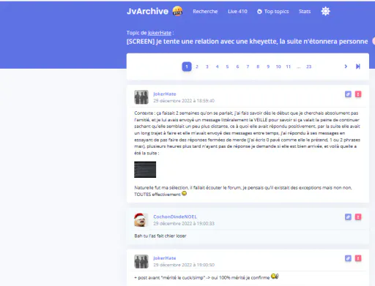Click JokerHate's avatar on the first post
The height and width of the screenshot is (286, 375).
pos(141,97)
